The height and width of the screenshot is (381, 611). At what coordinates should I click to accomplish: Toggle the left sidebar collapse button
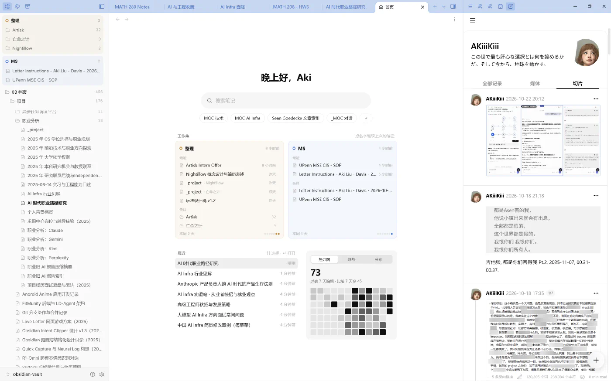[102, 7]
